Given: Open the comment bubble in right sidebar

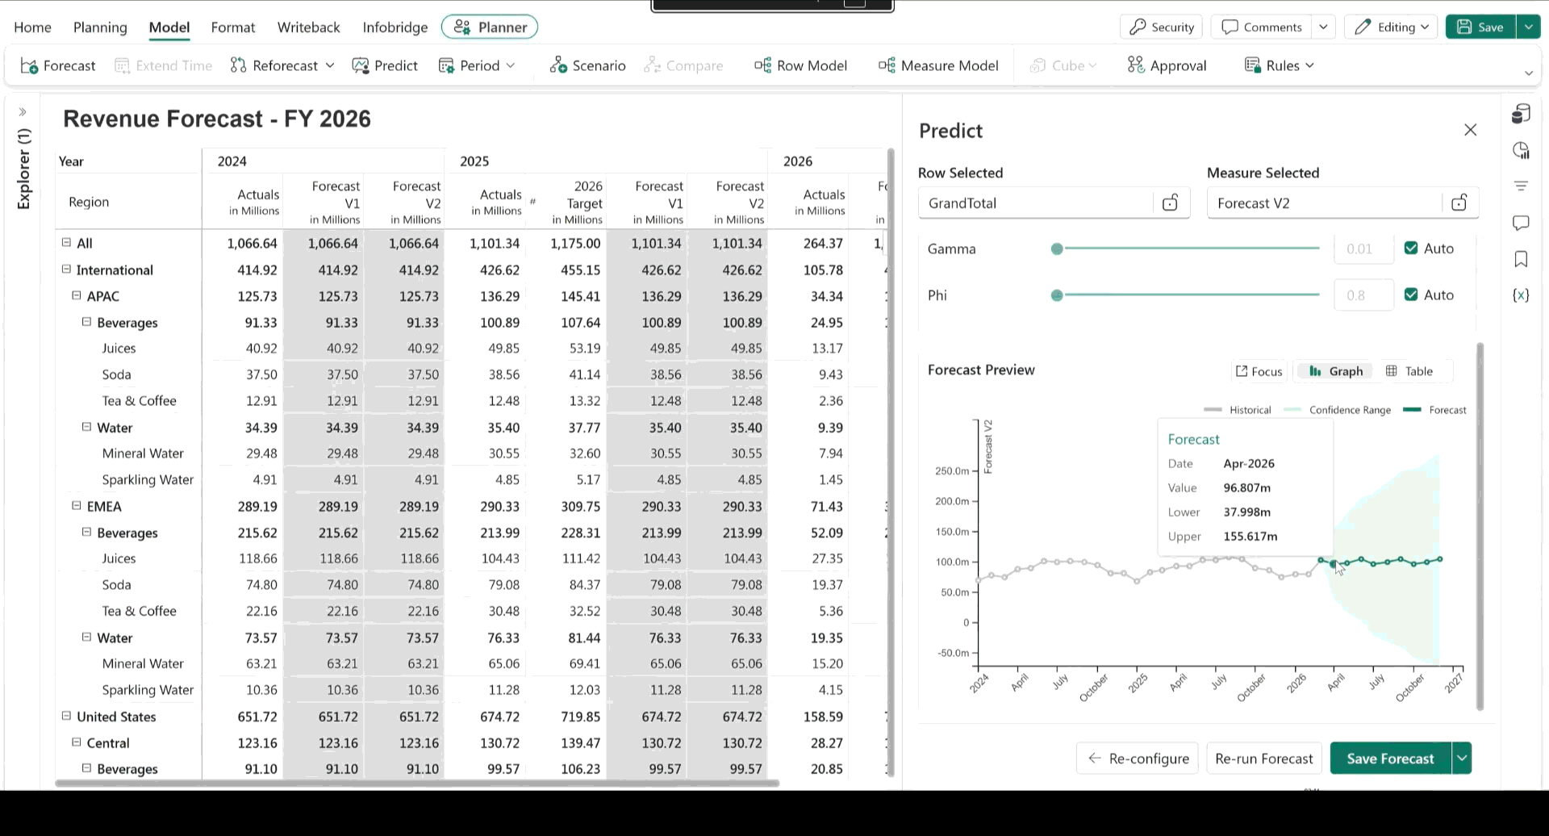Looking at the screenshot, I should click(1521, 223).
